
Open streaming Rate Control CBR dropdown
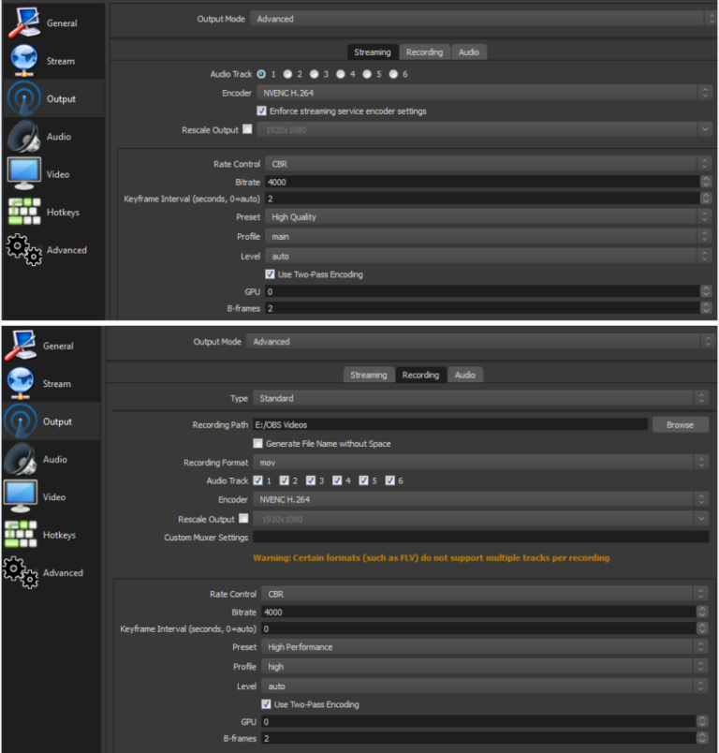[488, 164]
